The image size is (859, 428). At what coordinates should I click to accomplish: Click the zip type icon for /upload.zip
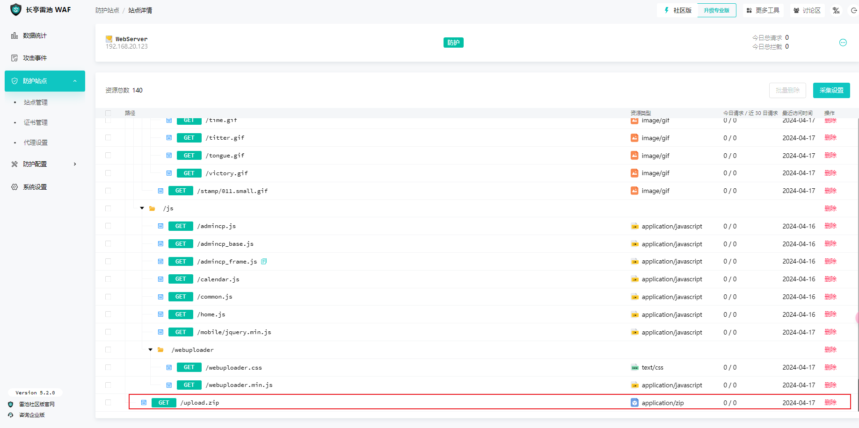coord(634,402)
